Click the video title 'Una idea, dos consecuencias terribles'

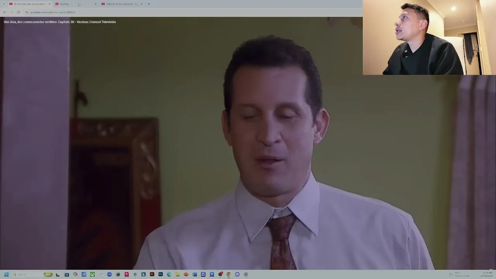click(60, 22)
